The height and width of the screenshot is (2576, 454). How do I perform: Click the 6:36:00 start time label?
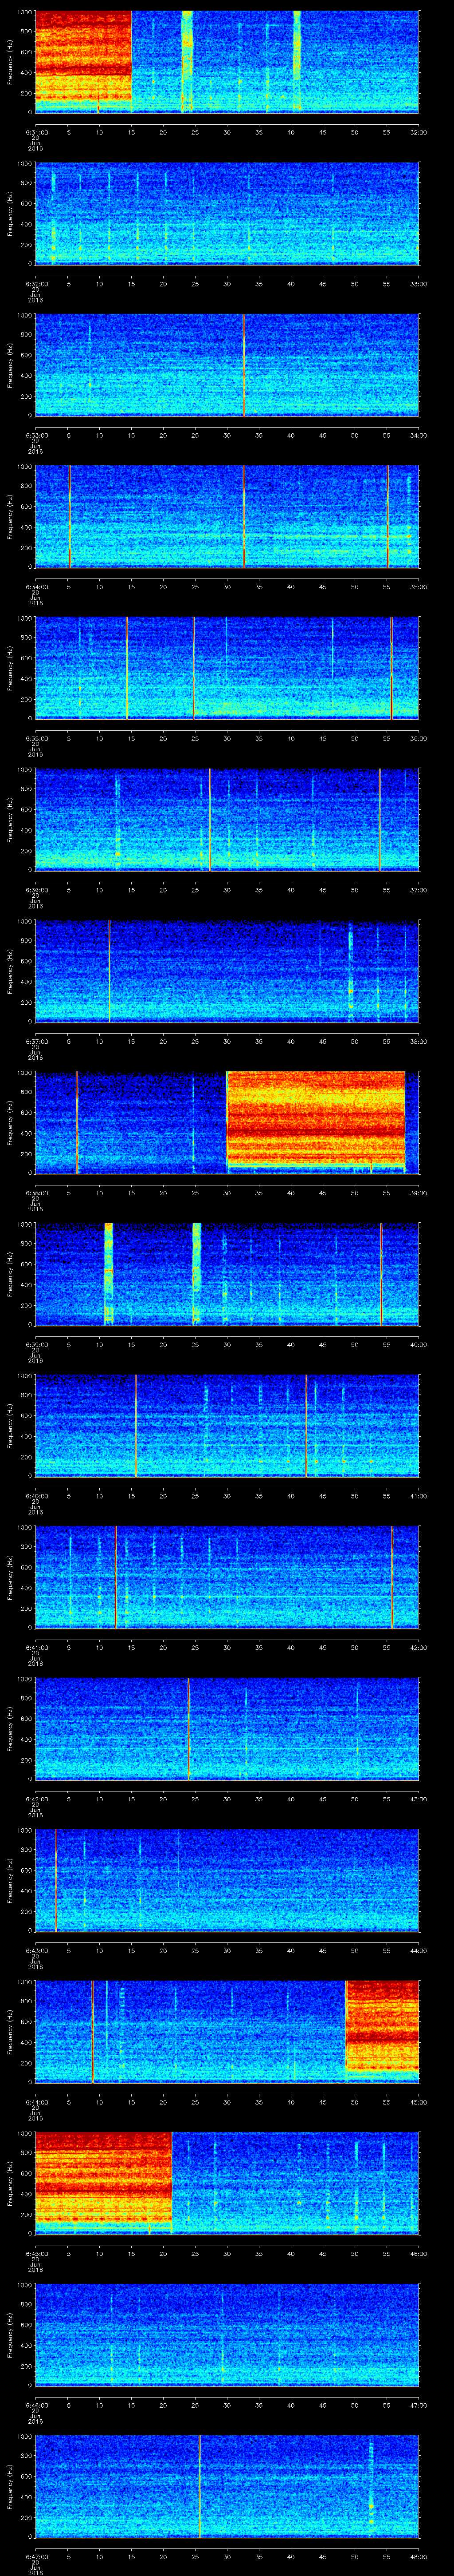[36, 890]
